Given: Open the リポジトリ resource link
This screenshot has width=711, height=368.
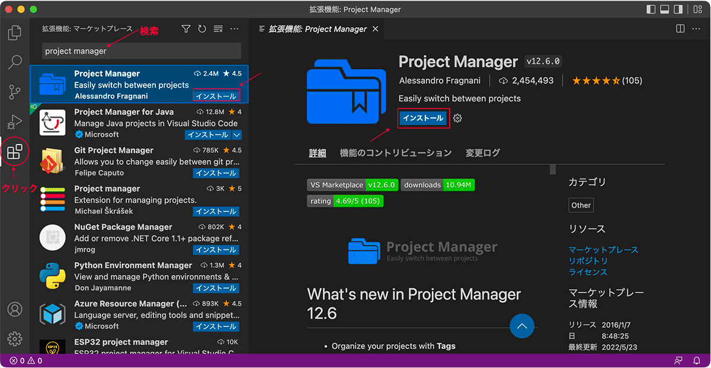Looking at the screenshot, I should tap(588, 261).
